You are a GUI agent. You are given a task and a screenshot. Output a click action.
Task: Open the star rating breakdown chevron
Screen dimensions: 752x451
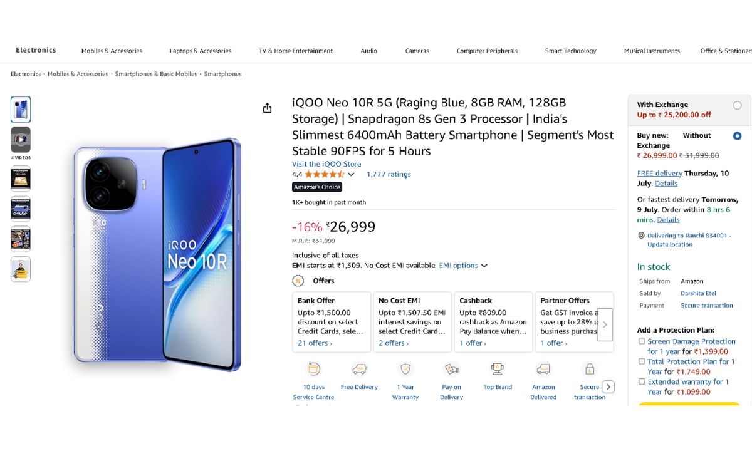click(x=351, y=175)
